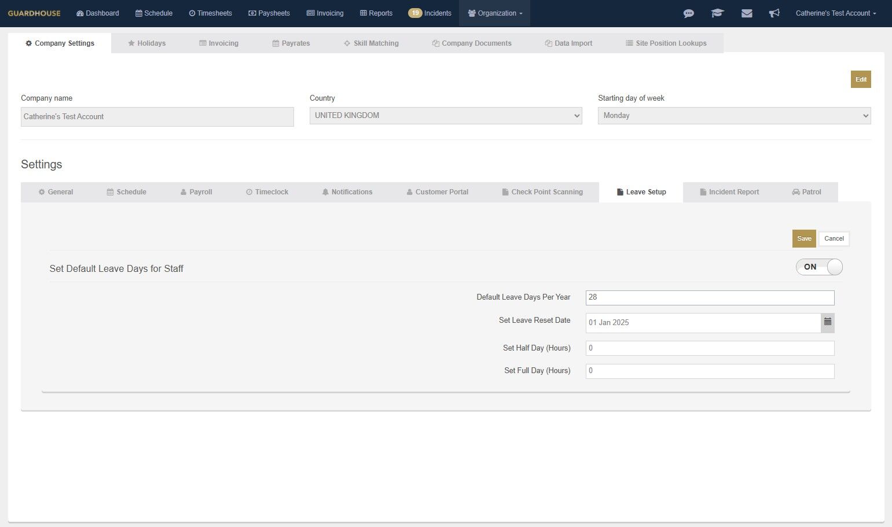This screenshot has width=892, height=527.
Task: Open the Notifications settings tab
Action: [x=347, y=192]
